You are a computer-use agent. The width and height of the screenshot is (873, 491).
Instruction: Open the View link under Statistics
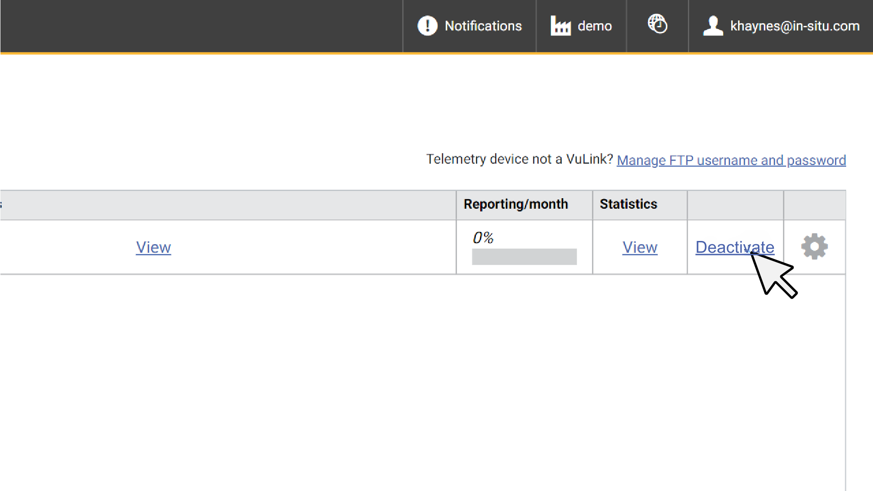pyautogui.click(x=640, y=247)
